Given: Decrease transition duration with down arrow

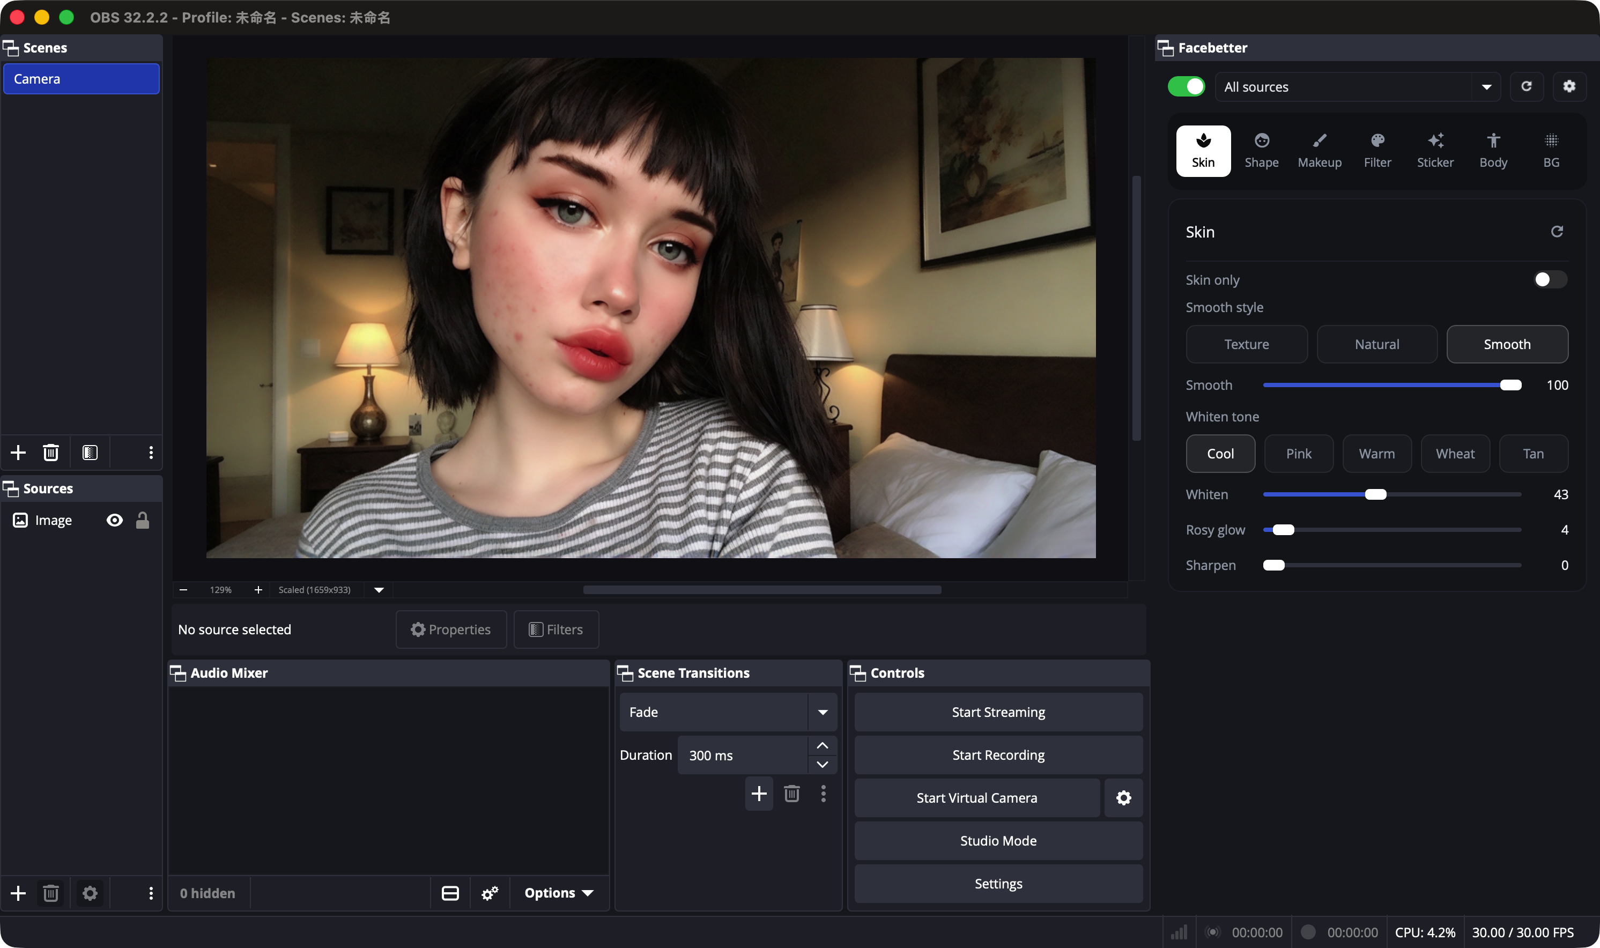Looking at the screenshot, I should (822, 765).
